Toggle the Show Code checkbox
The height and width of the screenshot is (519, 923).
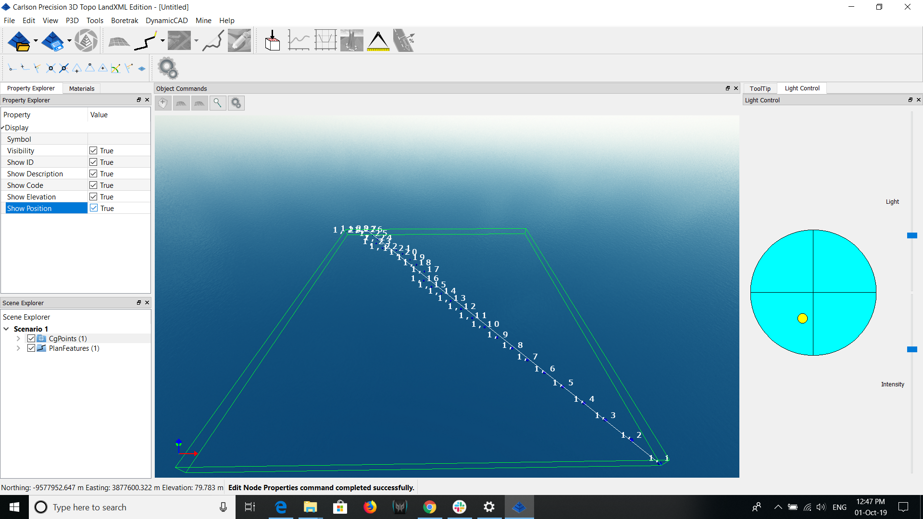(93, 185)
